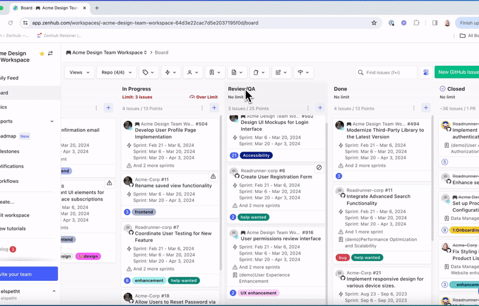
Task: Open the clipboard filter dropdown in toolbar
Action: point(259,72)
